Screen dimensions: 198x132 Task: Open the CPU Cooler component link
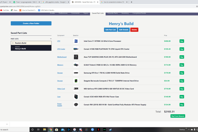61,49
